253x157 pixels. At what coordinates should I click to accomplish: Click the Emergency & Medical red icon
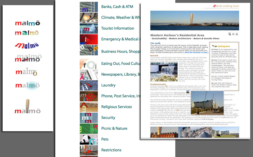point(89,39)
